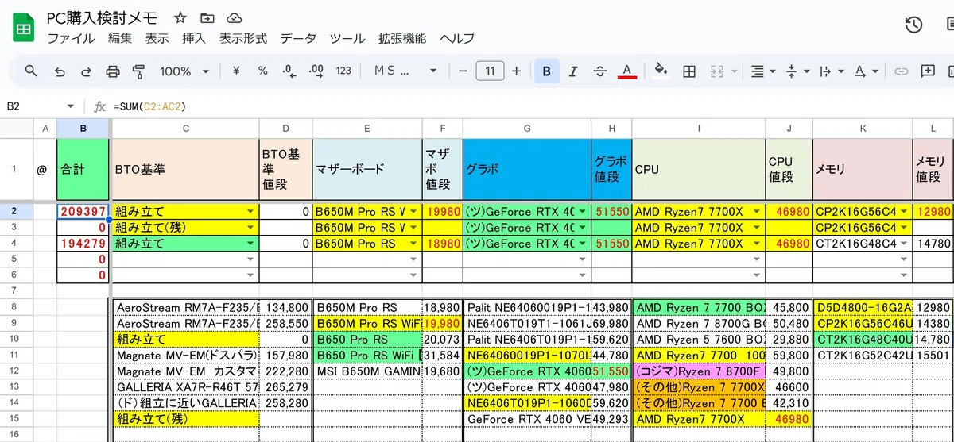Screen dimensions: 954x442
Task: Format as percent
Action: coord(262,71)
